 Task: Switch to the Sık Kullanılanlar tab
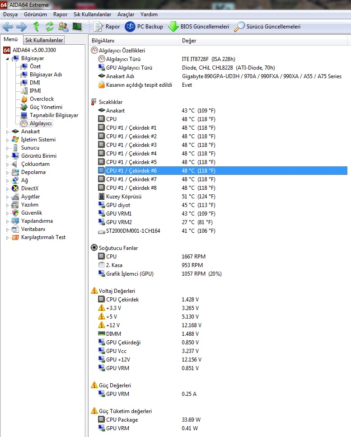point(44,40)
